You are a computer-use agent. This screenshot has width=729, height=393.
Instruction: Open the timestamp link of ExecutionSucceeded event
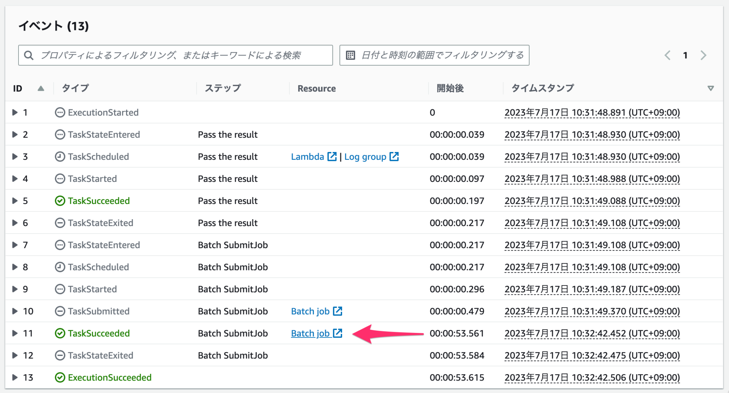pyautogui.click(x=592, y=377)
